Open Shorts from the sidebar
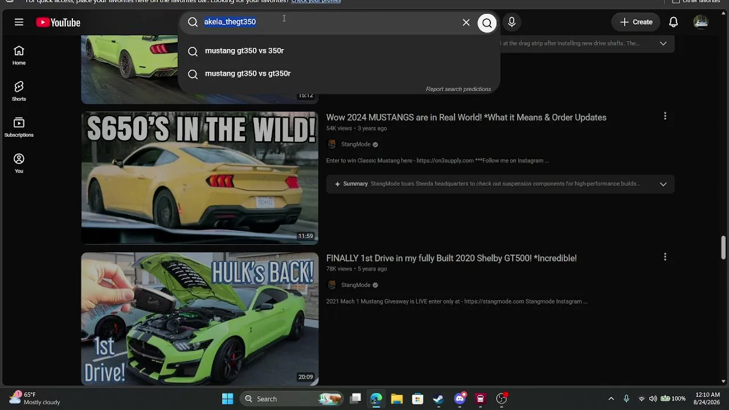 [x=19, y=91]
